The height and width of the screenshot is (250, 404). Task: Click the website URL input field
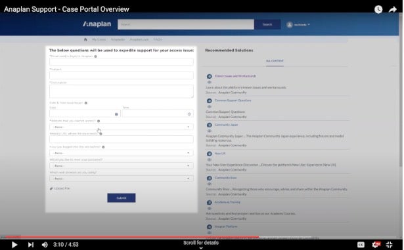click(122, 139)
